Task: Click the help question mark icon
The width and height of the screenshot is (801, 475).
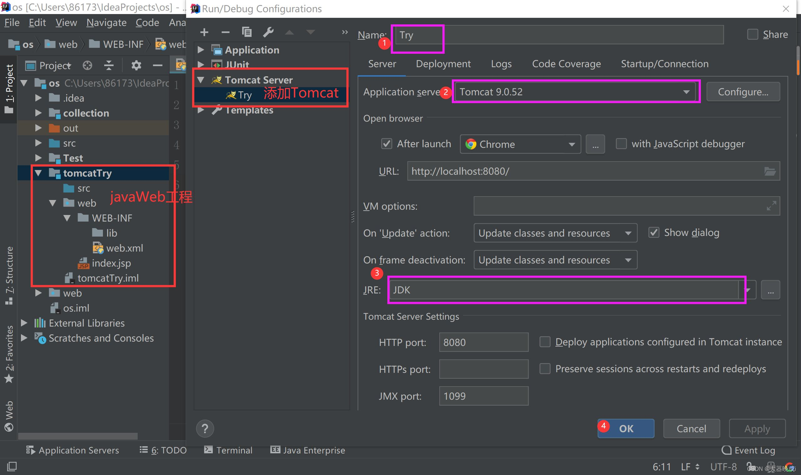Action: click(x=205, y=428)
